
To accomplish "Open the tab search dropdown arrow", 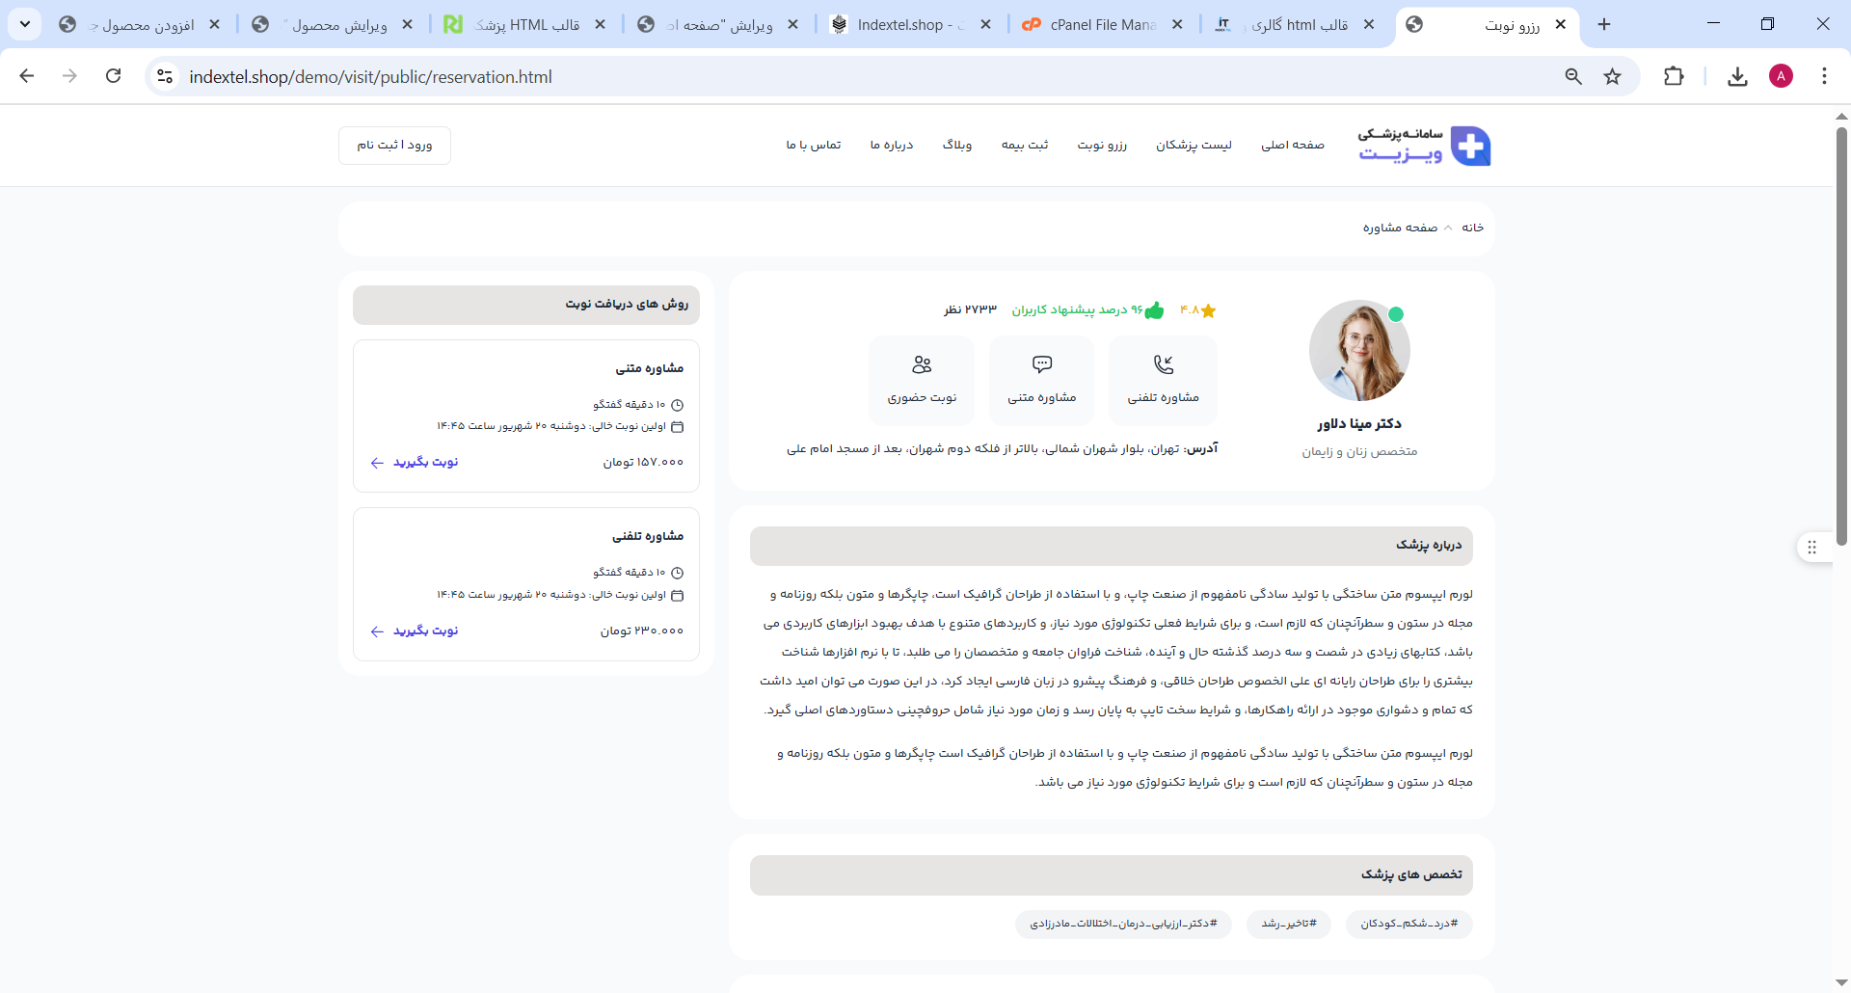I will pyautogui.click(x=25, y=24).
